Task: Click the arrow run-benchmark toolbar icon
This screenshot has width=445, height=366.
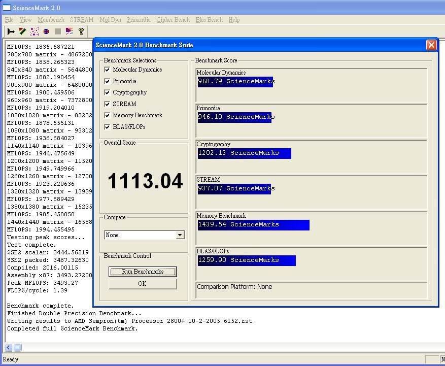Action: (11, 31)
